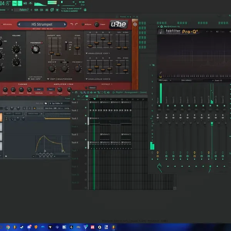
Task: Open Discord from the taskbar
Action: click(x=29, y=227)
